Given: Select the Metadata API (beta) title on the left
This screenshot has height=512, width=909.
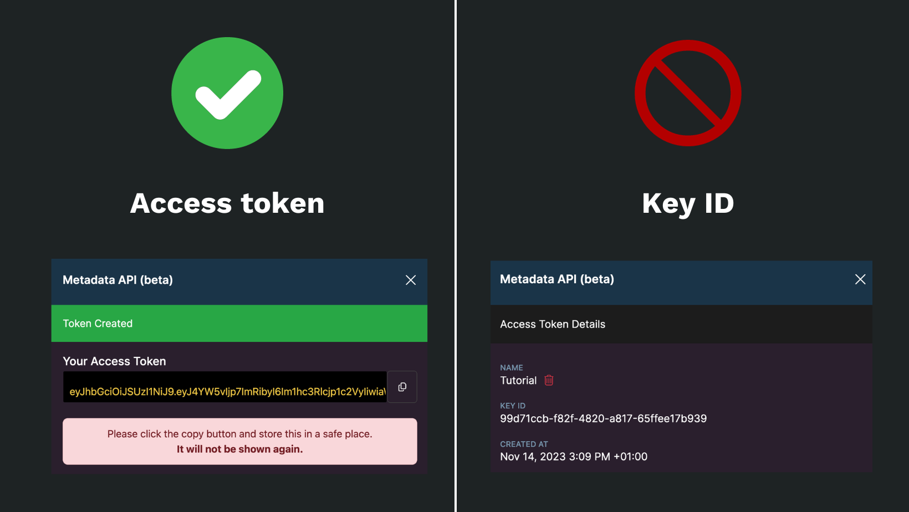Looking at the screenshot, I should point(118,280).
